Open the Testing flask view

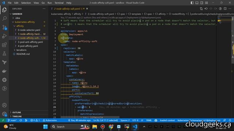4,53
